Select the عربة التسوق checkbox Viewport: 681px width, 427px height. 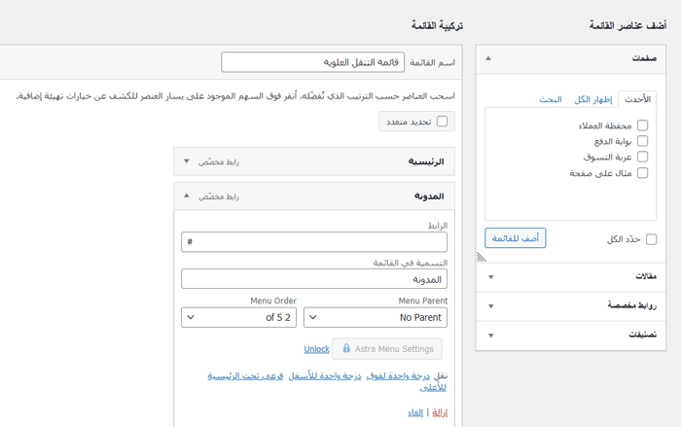642,157
